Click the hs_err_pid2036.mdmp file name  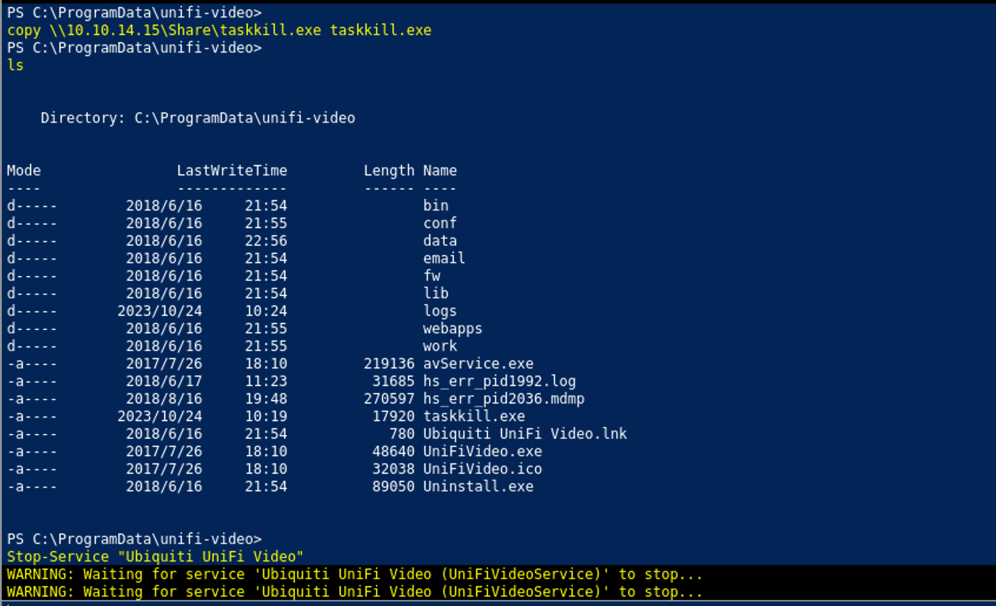point(503,399)
